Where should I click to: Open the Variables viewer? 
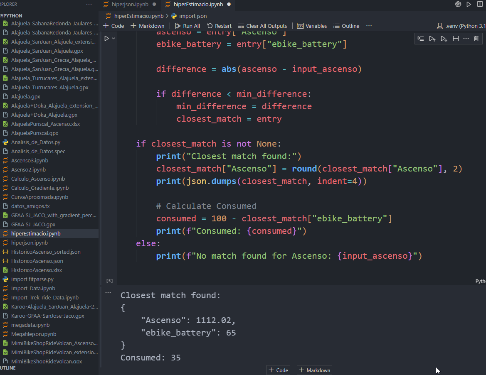coord(312,26)
